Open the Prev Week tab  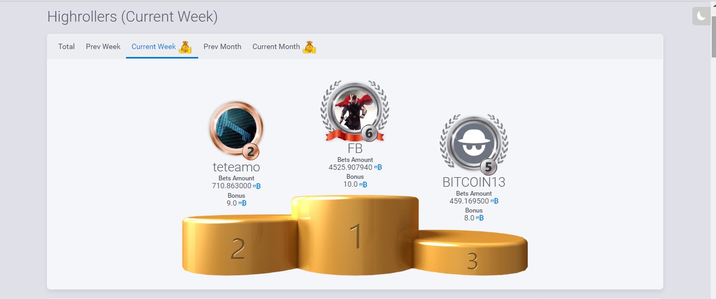(103, 46)
